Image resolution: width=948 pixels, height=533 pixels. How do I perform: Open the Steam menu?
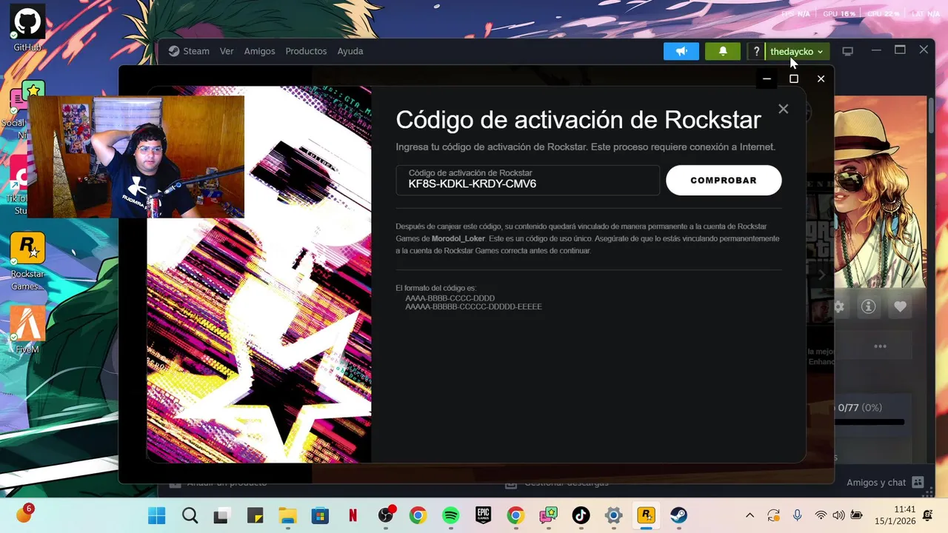coord(189,51)
